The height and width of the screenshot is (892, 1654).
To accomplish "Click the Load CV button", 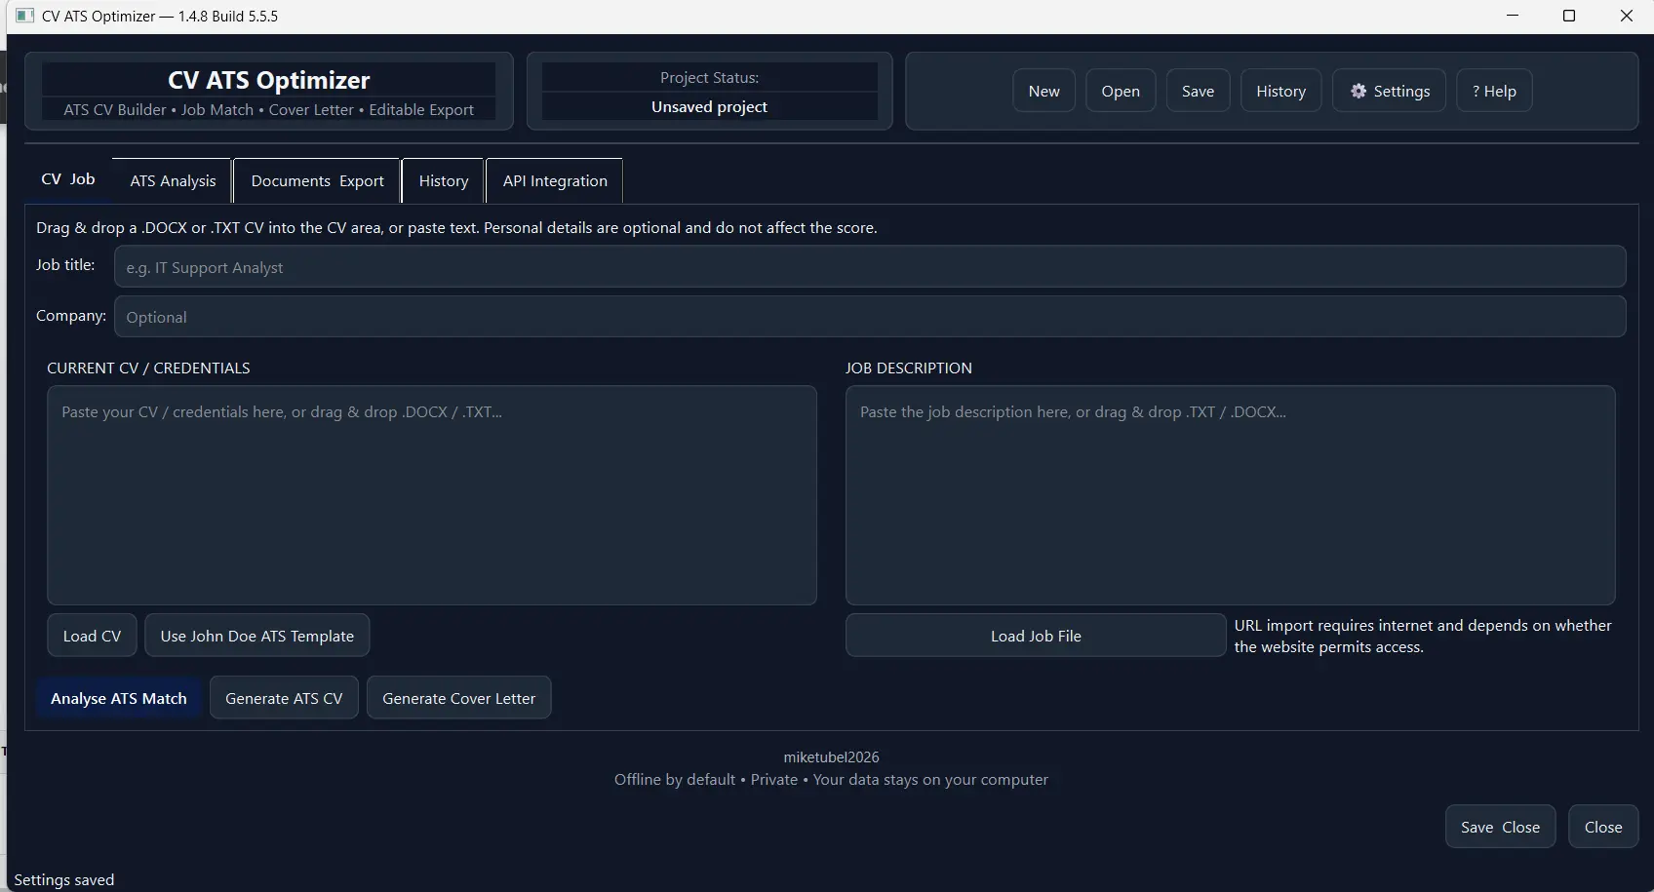I will click(x=92, y=636).
